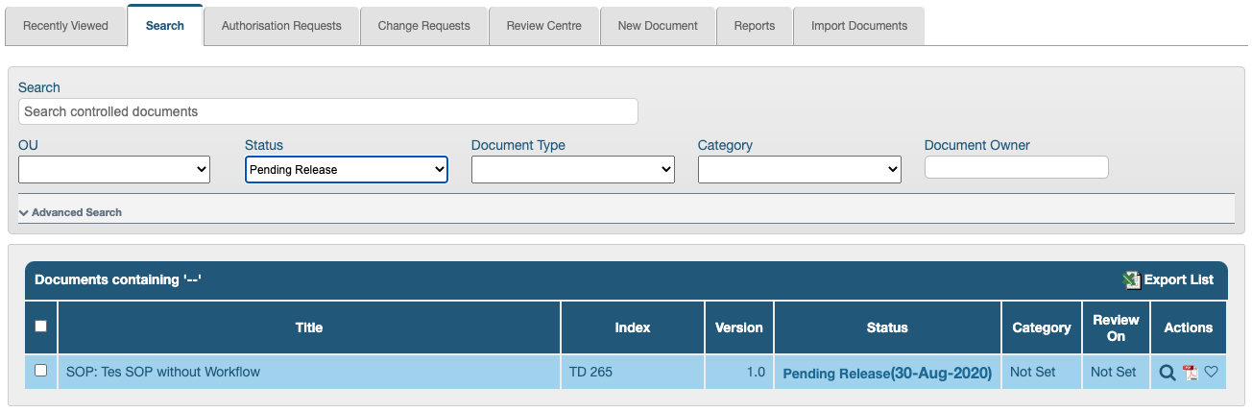The width and height of the screenshot is (1252, 412).
Task: Click the Export List link
Action: pos(1178,279)
